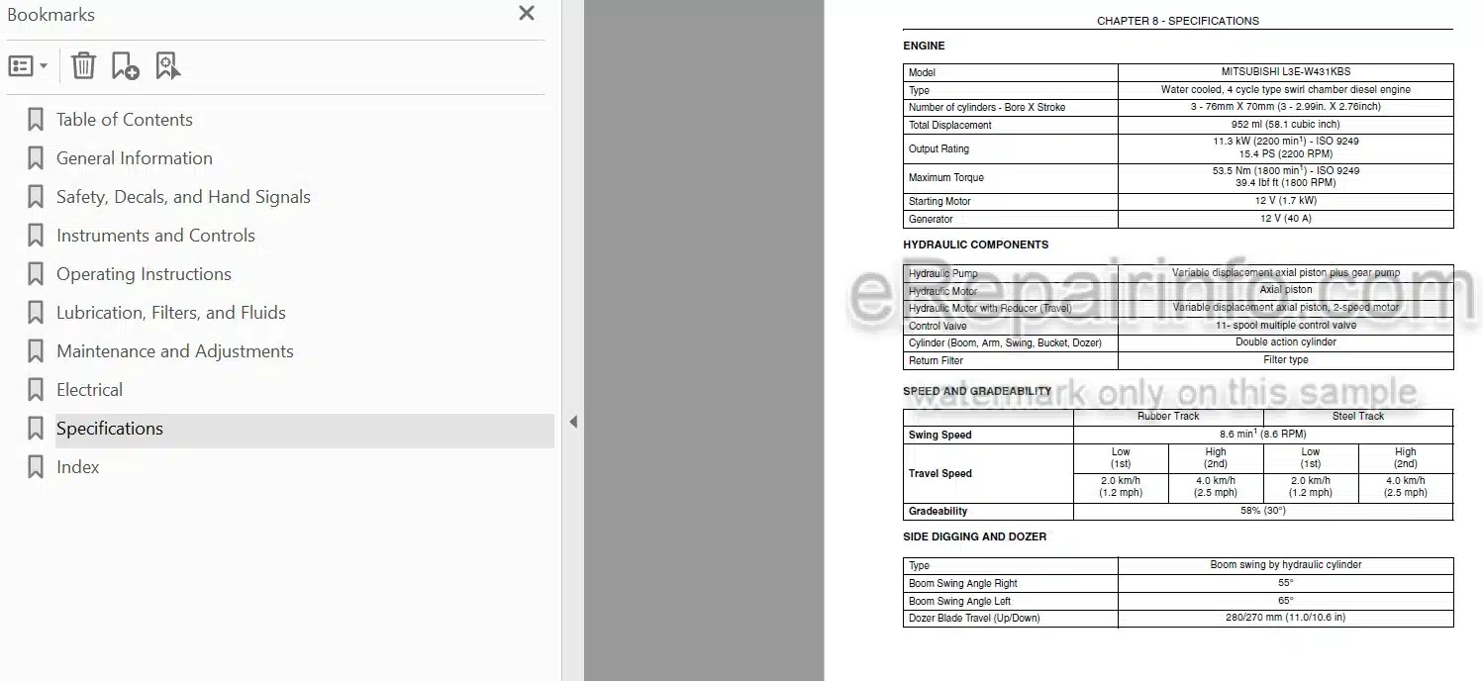The image size is (1483, 681).
Task: Click the Swing Speed row label
Action: coord(939,435)
